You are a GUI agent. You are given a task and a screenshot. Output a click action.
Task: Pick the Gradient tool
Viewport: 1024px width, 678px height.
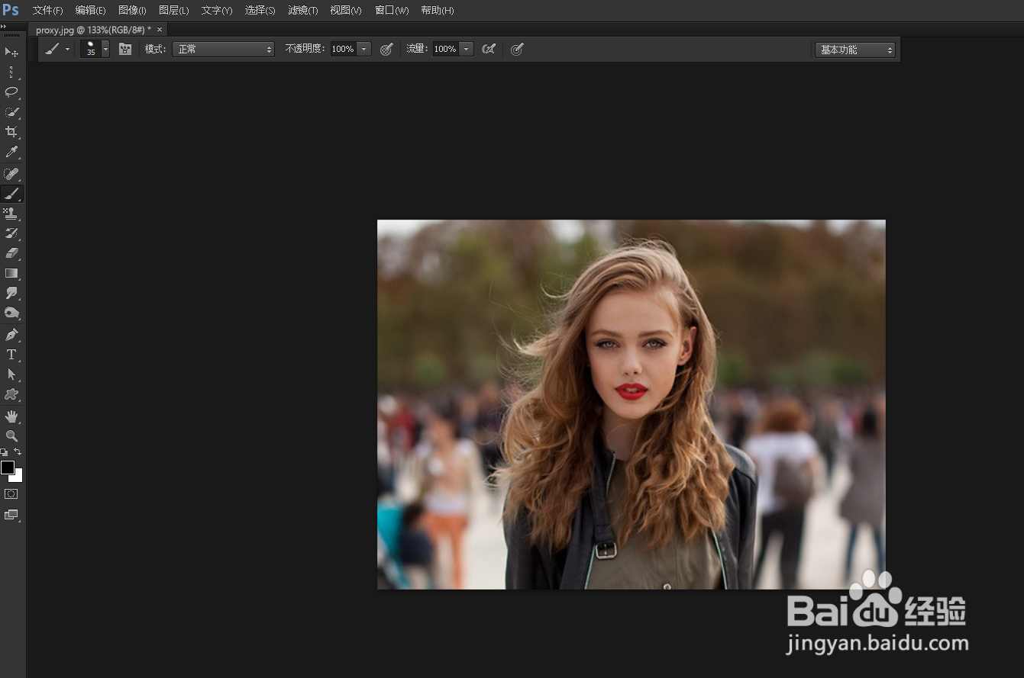[x=11, y=274]
